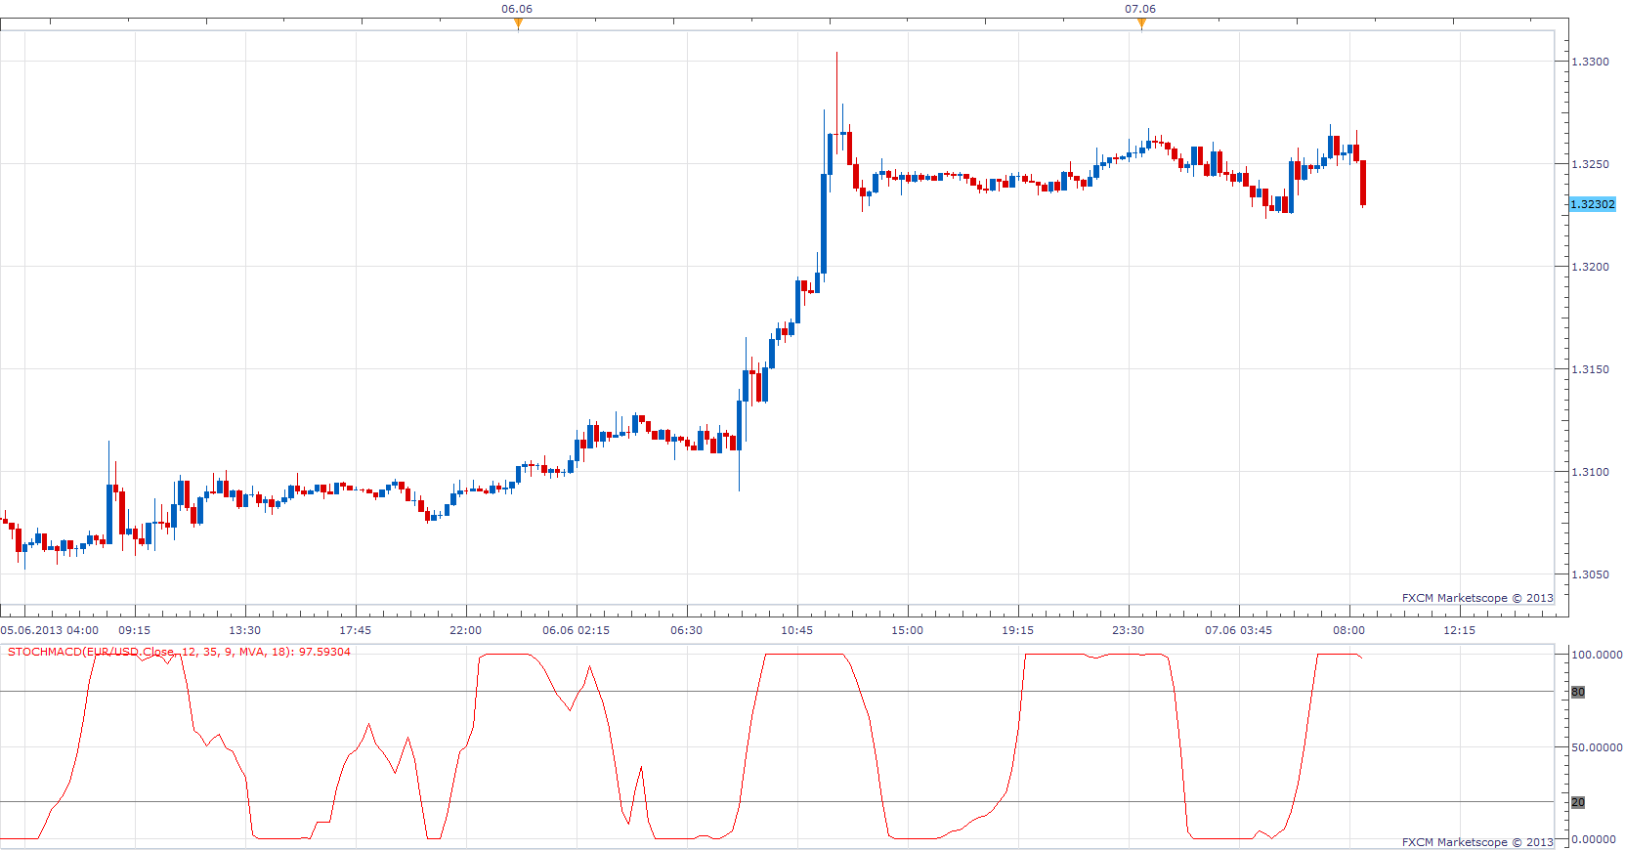Click the 12:15 time axis label

coord(1460,630)
